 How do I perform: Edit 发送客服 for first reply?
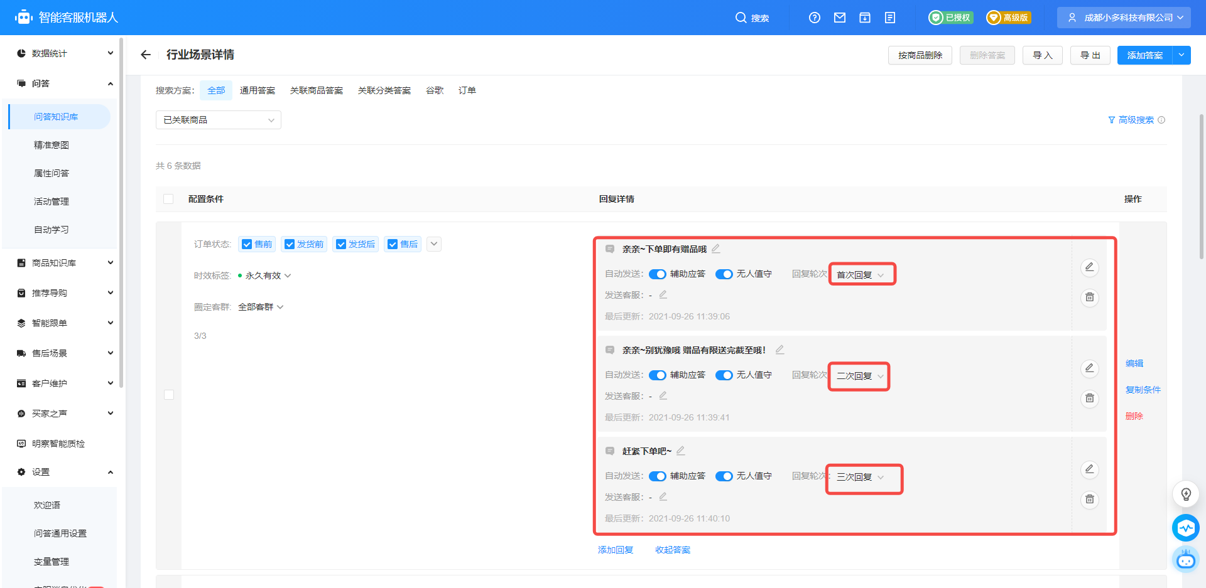(663, 294)
